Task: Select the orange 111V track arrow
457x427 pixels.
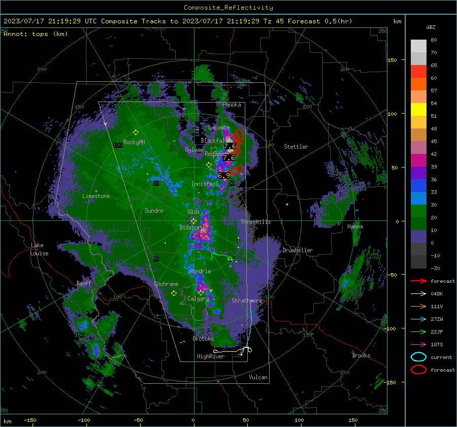Action: coord(418,306)
